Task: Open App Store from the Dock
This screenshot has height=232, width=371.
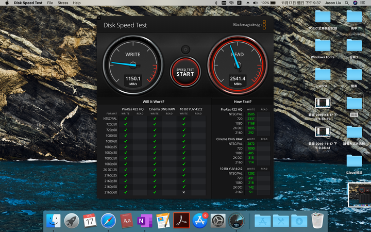Action: click(x=200, y=221)
